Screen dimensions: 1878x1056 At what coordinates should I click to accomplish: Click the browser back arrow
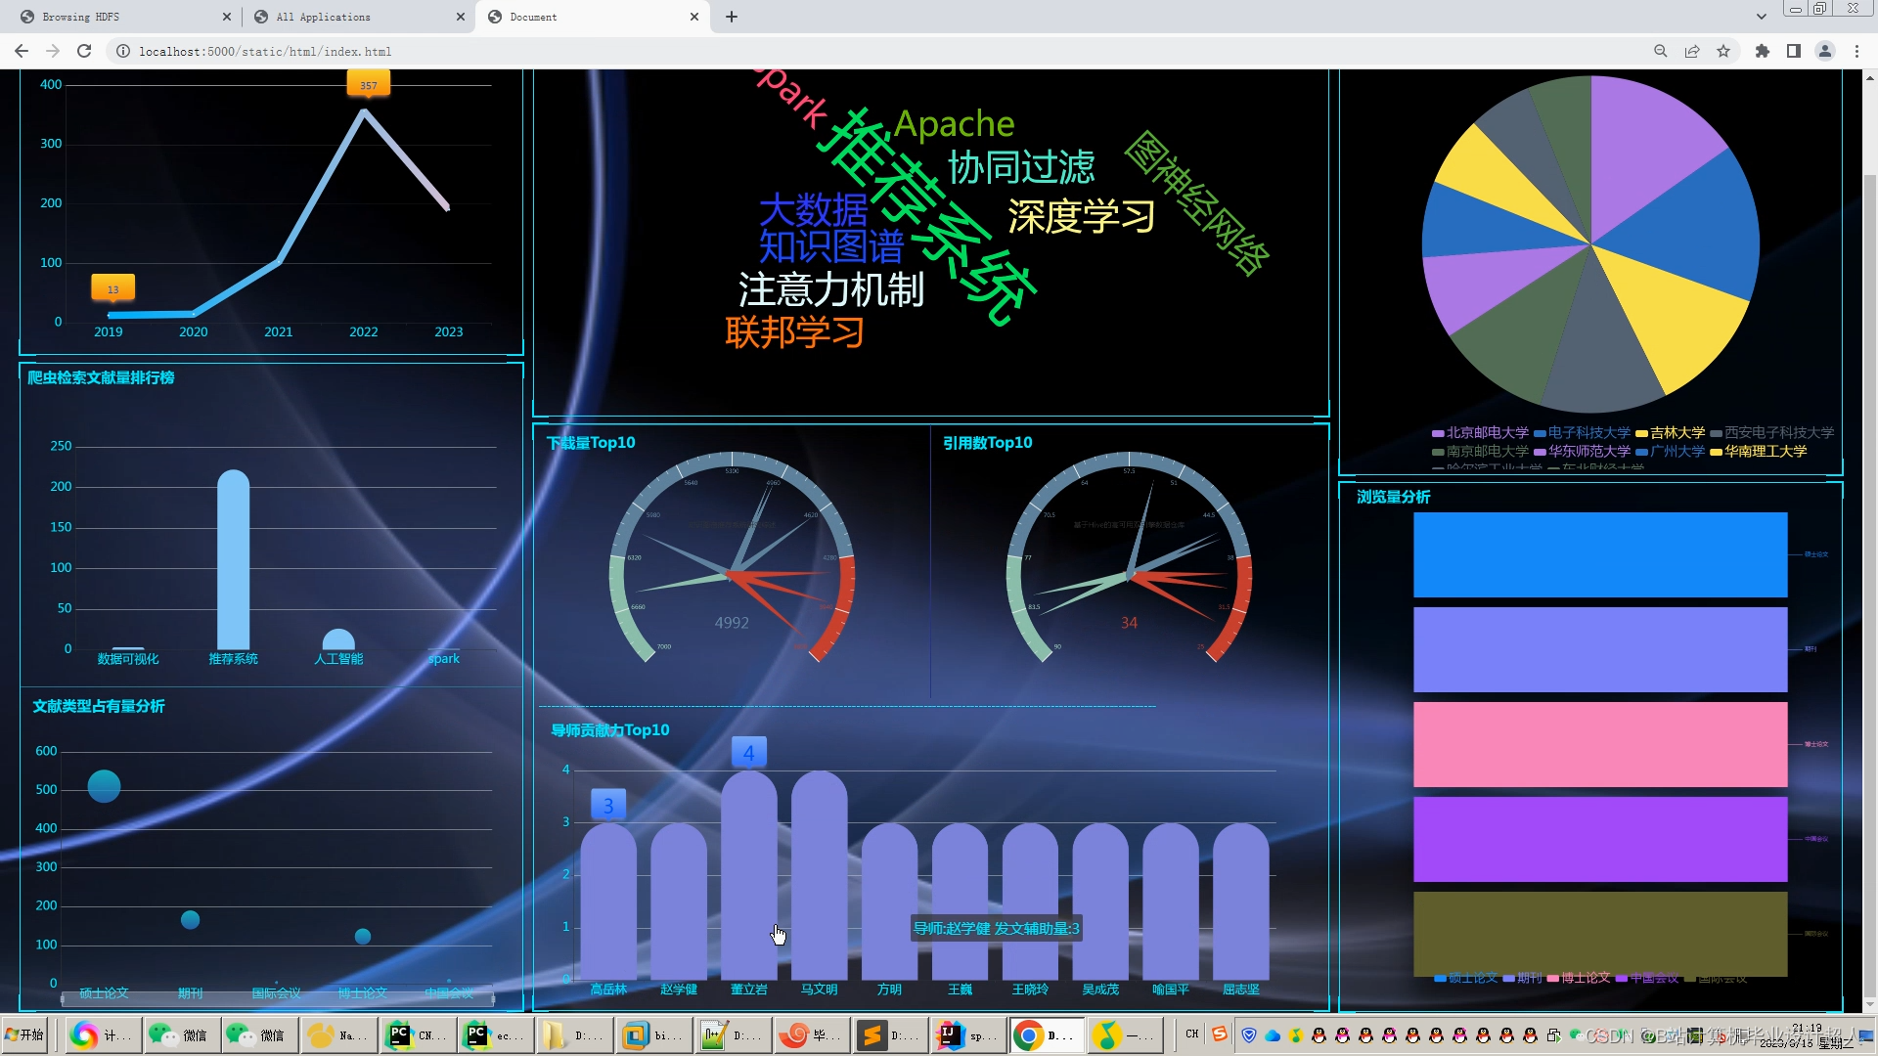22,51
